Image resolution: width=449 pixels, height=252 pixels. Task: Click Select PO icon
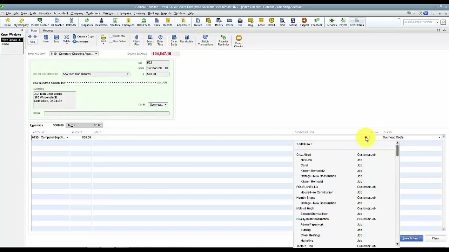[x=150, y=40]
